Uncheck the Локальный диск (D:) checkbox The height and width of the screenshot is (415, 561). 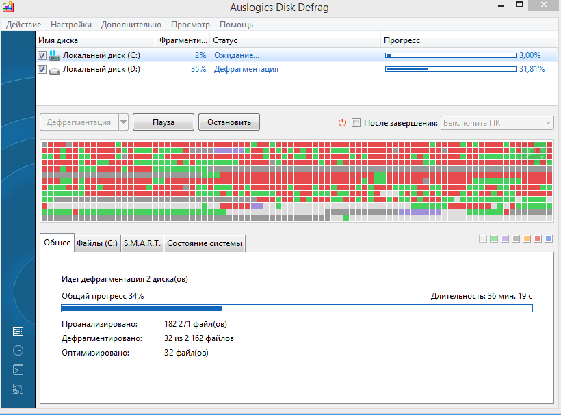point(42,70)
